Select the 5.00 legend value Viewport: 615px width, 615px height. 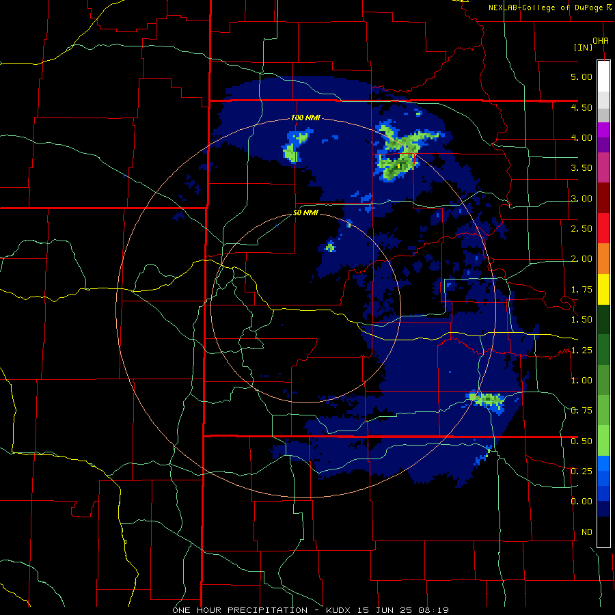(x=582, y=77)
